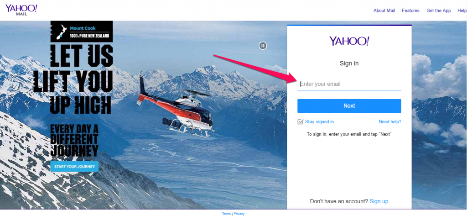
Task: Focus the Enter your email field
Action: [349, 84]
